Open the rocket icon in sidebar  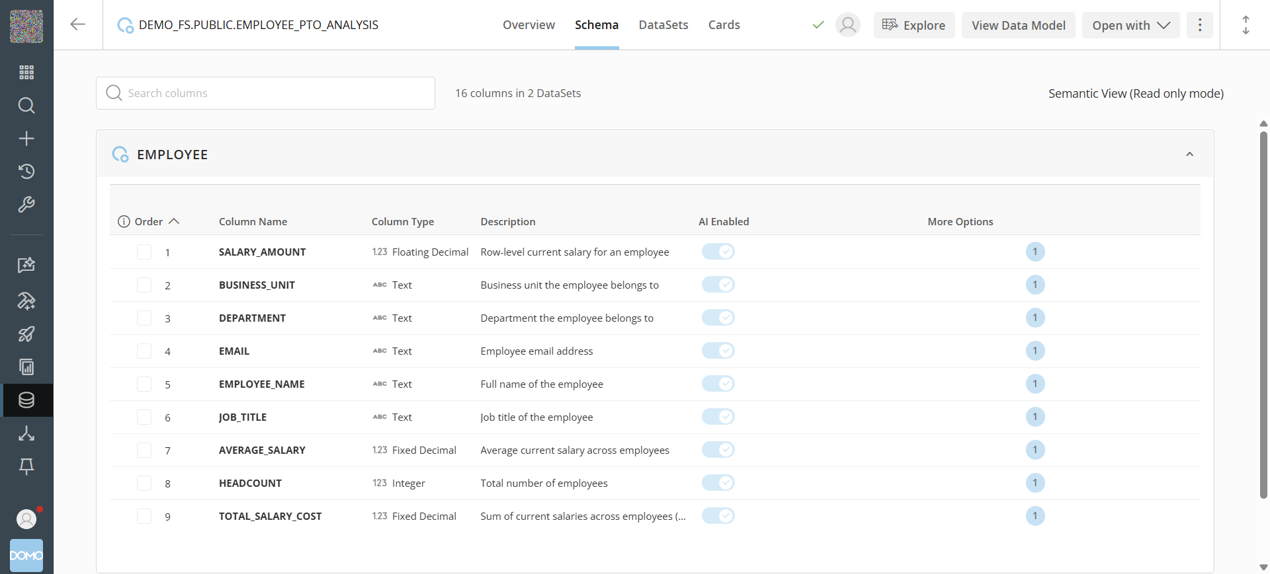tap(26, 334)
